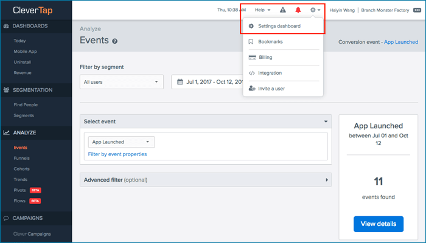Open the warning triangle alerts icon
Screen dimensions: 426x243
point(283,10)
